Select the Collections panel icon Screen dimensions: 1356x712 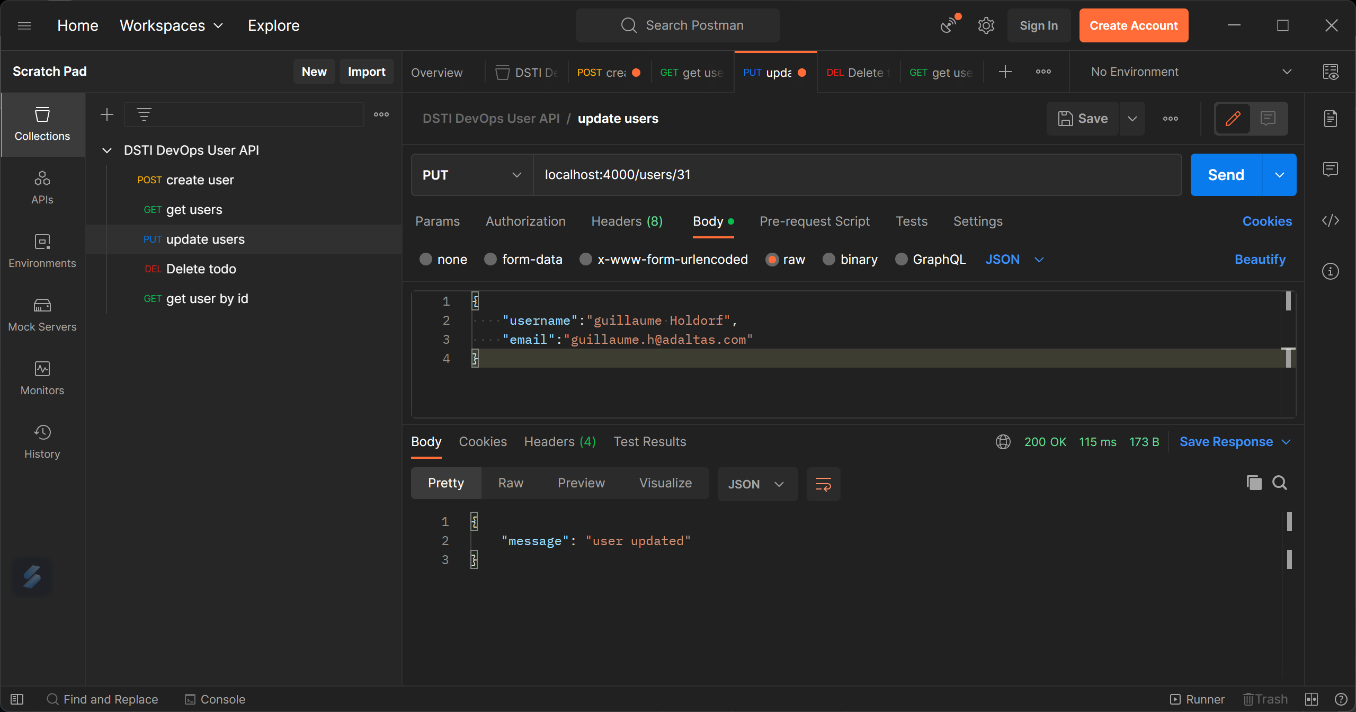point(42,124)
